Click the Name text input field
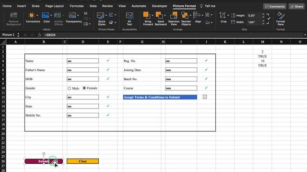The height and width of the screenshot is (172, 307). pyautogui.click(x=83, y=61)
